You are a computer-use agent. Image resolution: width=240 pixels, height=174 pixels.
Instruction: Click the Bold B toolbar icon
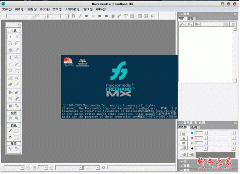point(73,16)
